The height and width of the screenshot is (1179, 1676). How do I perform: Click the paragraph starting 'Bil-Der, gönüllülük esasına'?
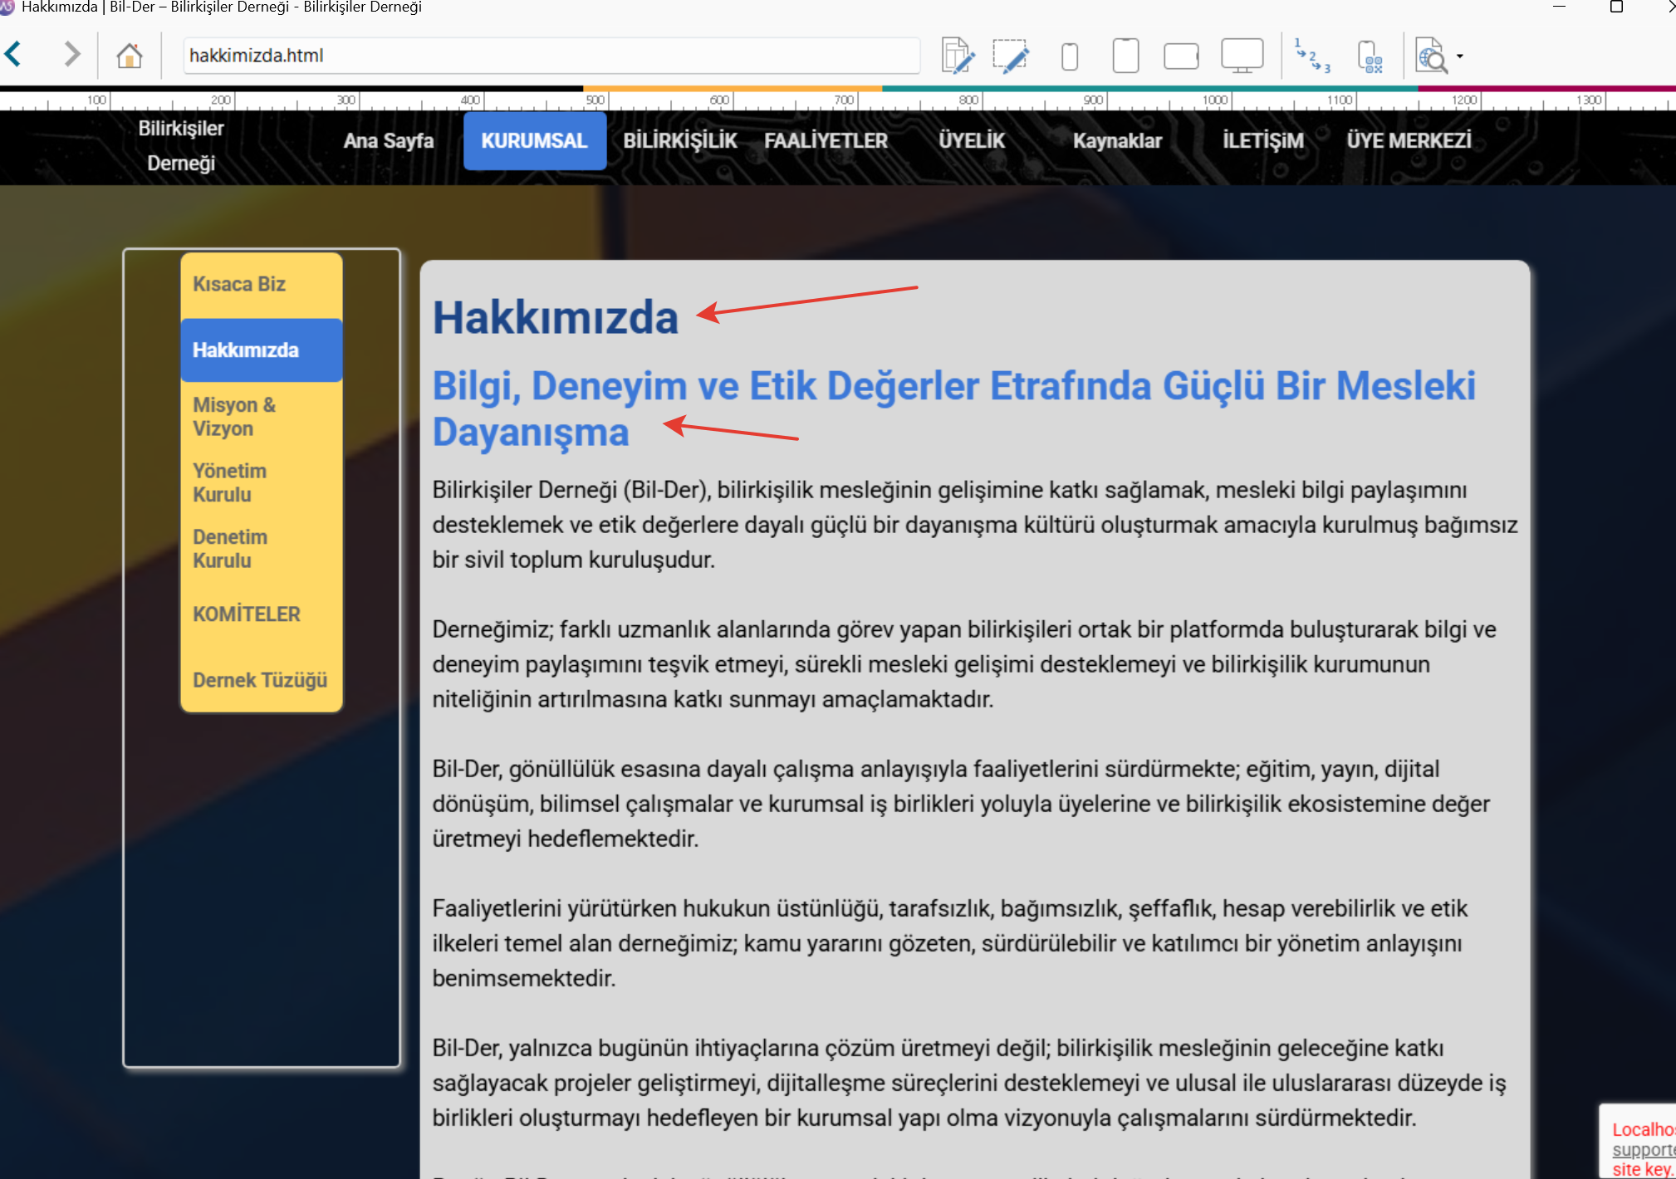960,804
